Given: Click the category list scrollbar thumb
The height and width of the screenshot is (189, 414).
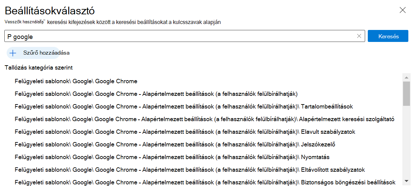Looking at the screenshot, I should (406, 94).
